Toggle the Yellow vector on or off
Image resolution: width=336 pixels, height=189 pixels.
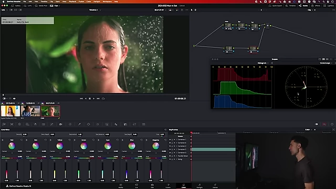pos(50,140)
